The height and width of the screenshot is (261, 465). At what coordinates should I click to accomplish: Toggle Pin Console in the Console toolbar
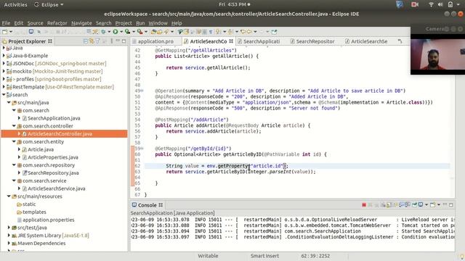(x=414, y=204)
